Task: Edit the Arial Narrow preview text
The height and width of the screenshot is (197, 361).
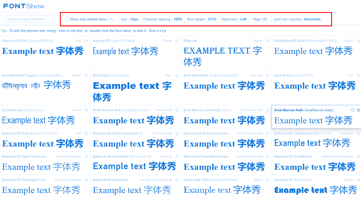Action: pos(38,120)
